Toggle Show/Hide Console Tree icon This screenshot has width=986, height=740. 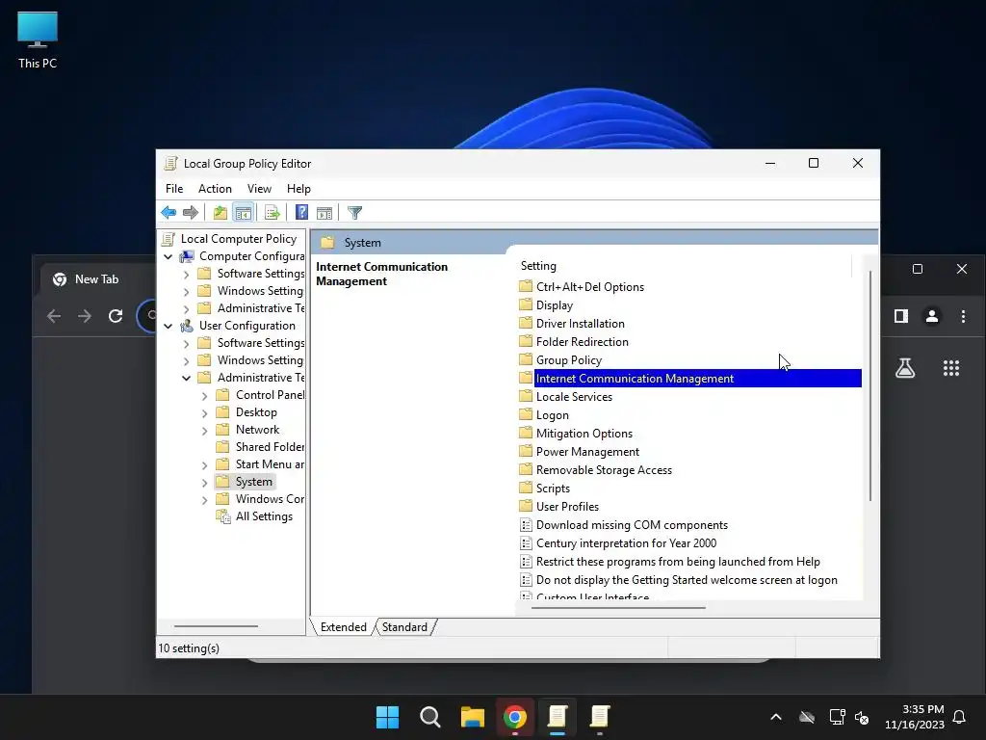coord(243,213)
